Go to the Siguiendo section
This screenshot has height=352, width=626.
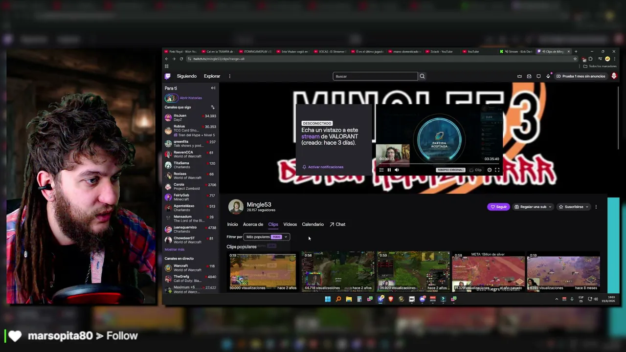click(x=187, y=76)
